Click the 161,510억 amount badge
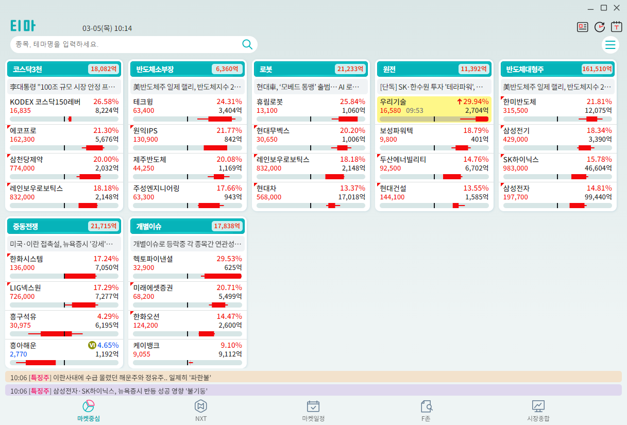627x425 pixels. 597,69
